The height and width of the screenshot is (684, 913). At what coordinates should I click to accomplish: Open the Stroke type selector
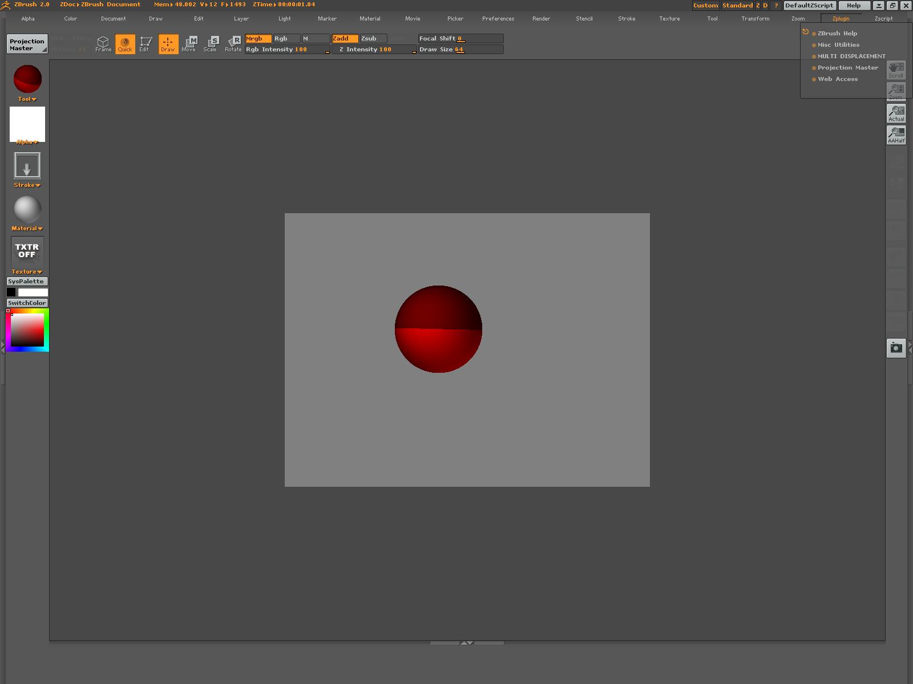[27, 166]
